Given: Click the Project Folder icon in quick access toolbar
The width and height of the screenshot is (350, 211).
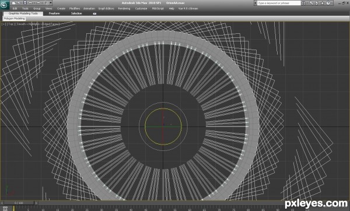Looking at the screenshot, I should pos(46,3).
